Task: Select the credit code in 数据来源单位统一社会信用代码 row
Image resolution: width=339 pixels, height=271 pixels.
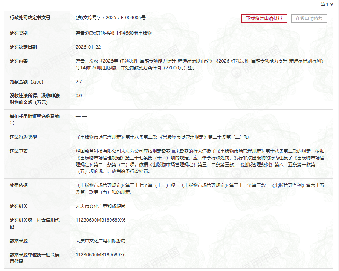Action: point(101,255)
